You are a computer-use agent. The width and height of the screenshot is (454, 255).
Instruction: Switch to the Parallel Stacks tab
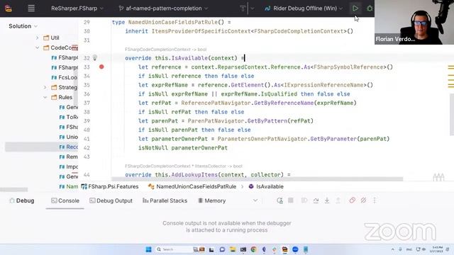pyautogui.click(x=165, y=200)
